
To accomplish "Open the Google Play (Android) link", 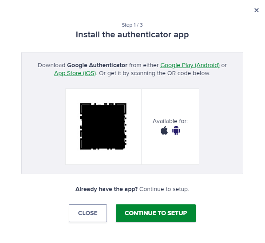I will point(190,65).
